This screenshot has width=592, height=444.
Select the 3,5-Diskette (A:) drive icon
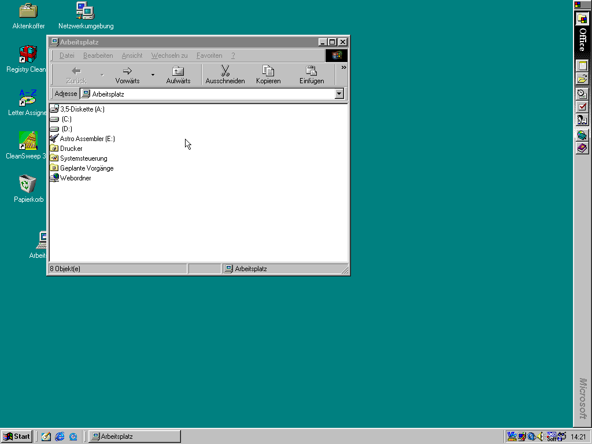pos(54,109)
